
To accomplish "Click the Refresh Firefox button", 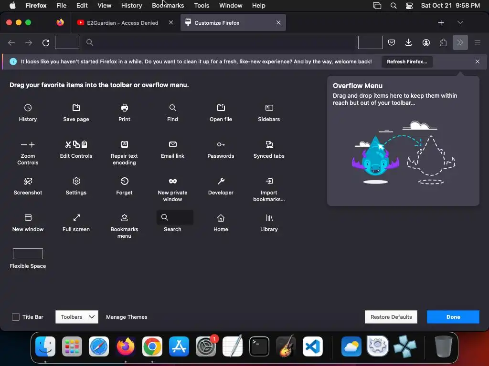I will [x=407, y=61].
